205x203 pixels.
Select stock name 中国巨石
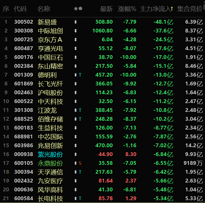[x=50, y=57]
